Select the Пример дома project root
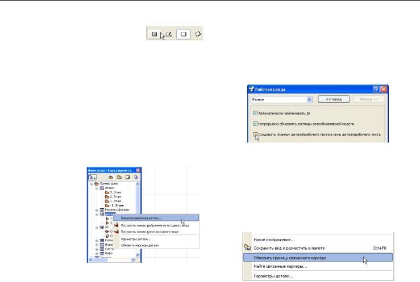Image resolution: width=420 pixels, height=282 pixels. tap(109, 184)
